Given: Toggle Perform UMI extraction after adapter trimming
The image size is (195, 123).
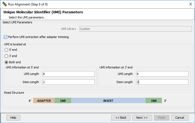Looking at the screenshot, I should coord(5,37).
